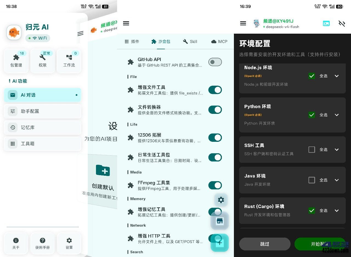Open 工具箱 toolbox entry

tap(43, 143)
